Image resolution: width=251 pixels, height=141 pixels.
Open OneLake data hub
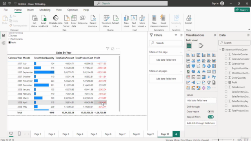(56, 21)
